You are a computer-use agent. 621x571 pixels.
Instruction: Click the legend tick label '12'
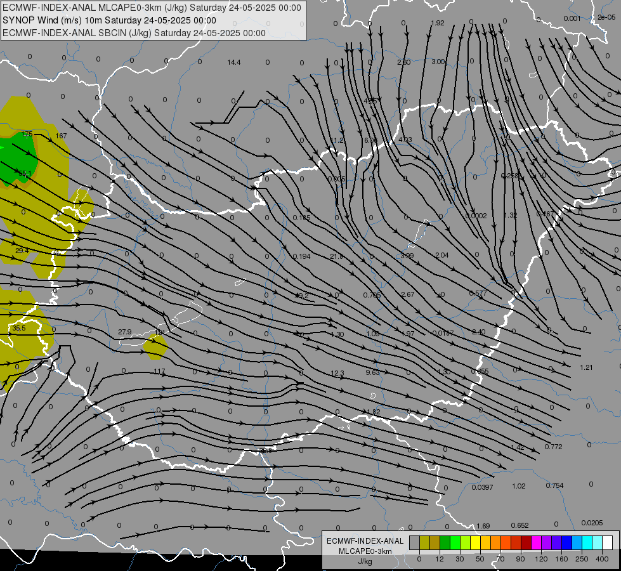click(x=439, y=559)
